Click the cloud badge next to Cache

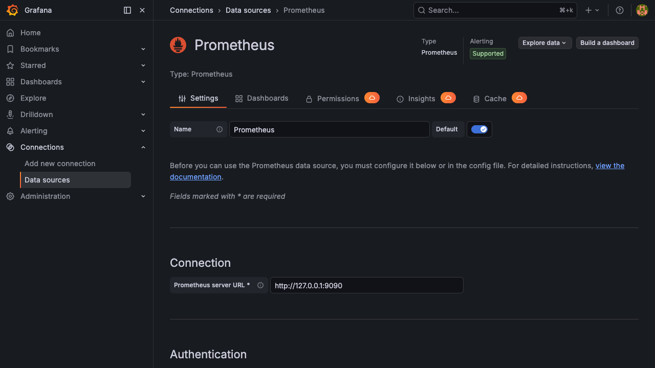pos(519,98)
